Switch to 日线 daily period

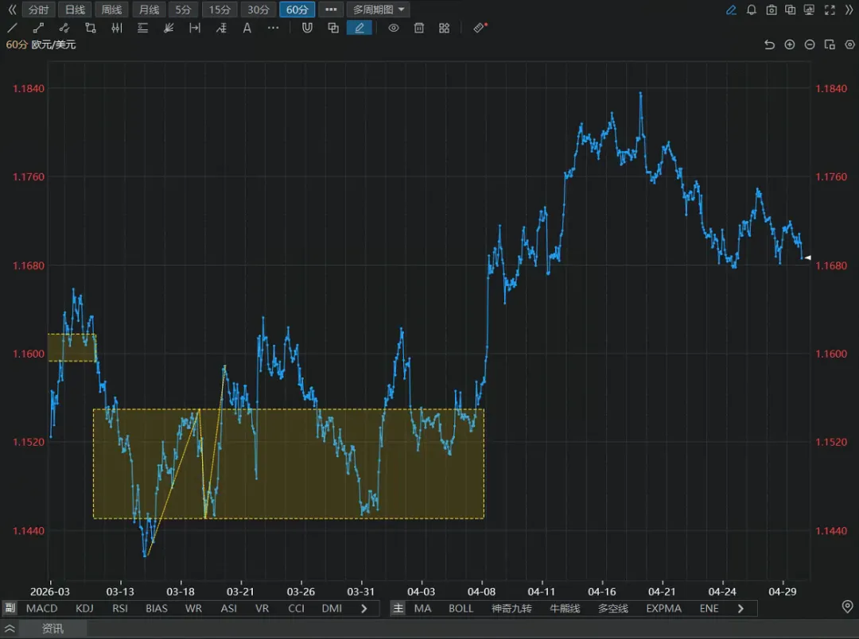click(x=75, y=10)
